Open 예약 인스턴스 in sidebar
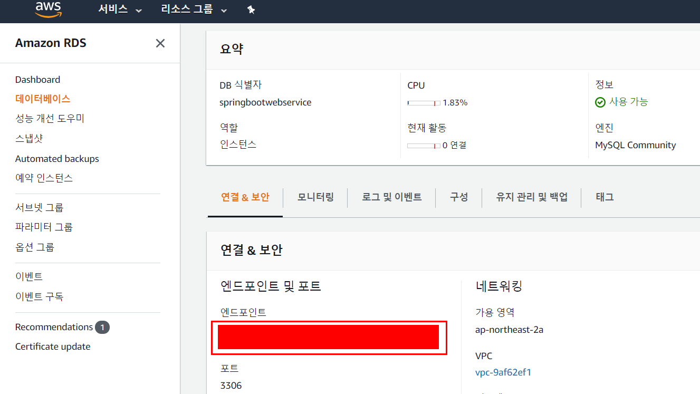 (44, 178)
